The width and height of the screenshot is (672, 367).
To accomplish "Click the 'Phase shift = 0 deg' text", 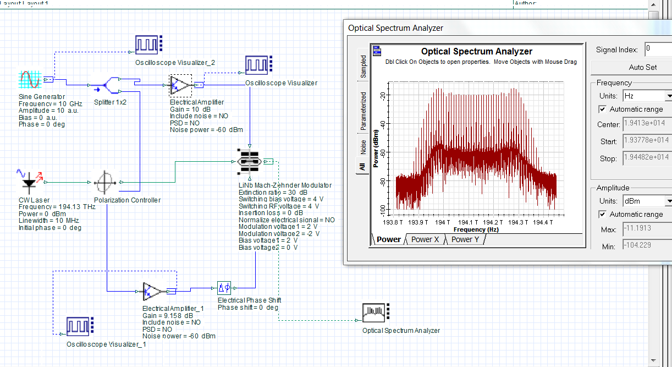I will pyautogui.click(x=248, y=307).
